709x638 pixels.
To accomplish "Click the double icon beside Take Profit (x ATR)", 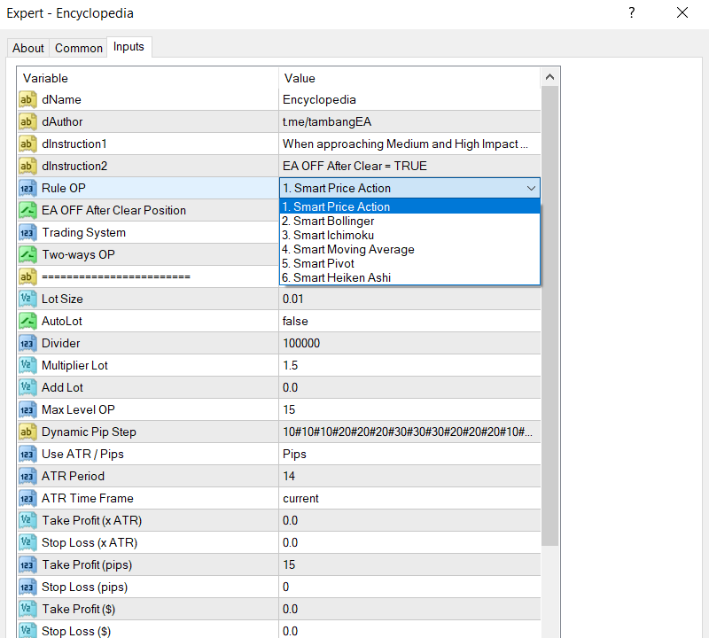I will [27, 520].
